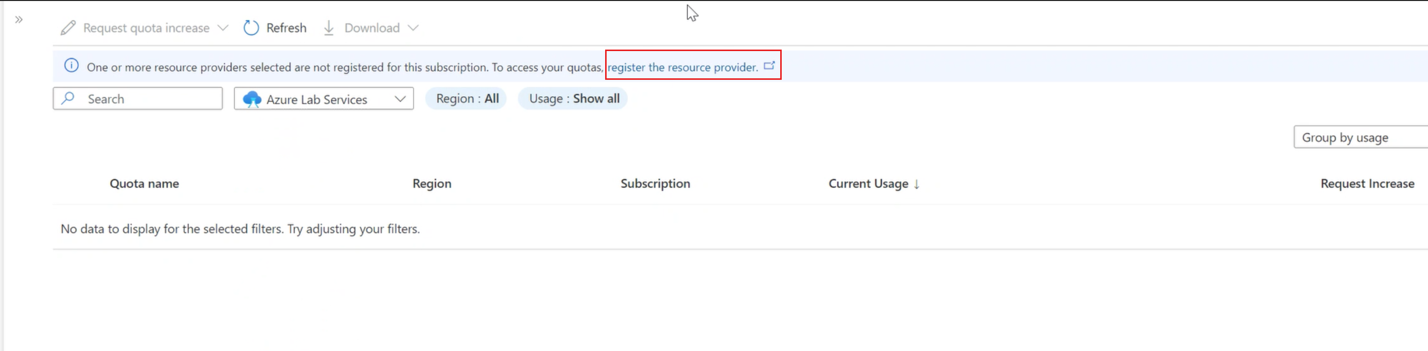Focus the Search input field
This screenshot has height=351, width=1428.
137,99
